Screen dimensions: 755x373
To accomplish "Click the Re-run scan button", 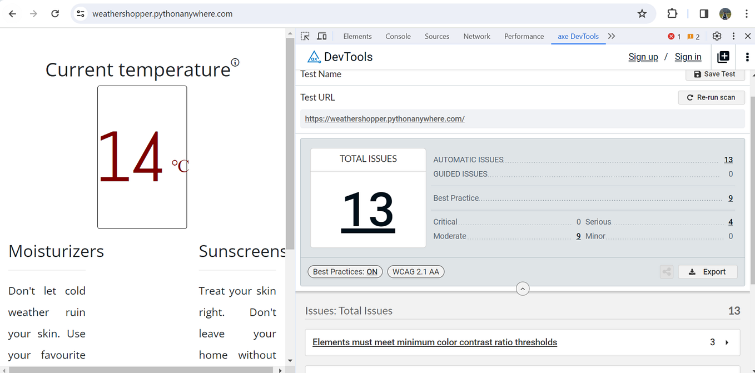I will (711, 97).
